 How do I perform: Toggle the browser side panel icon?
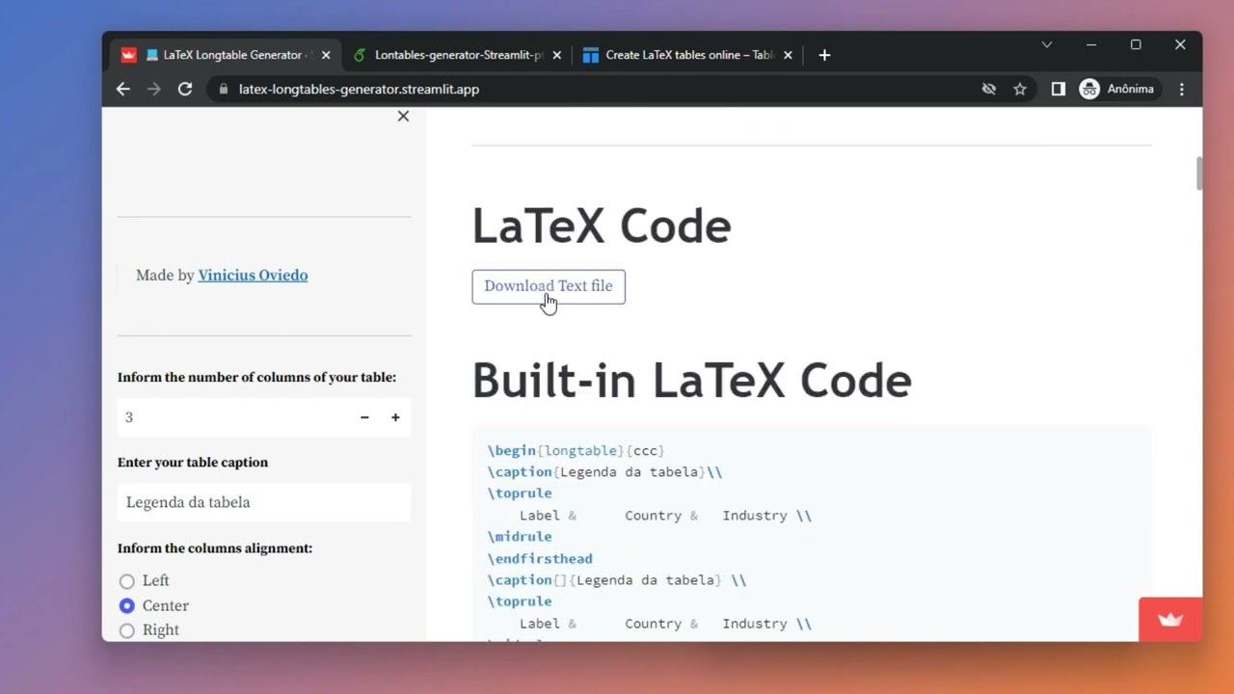coord(1058,89)
